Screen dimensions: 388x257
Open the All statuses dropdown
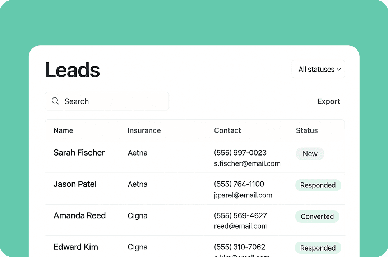click(318, 69)
